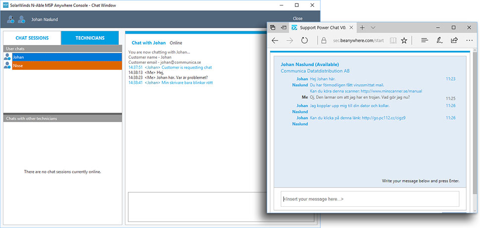Switch to CHAT SESSIONS tab
The image size is (480, 228).
pyautogui.click(x=32, y=38)
